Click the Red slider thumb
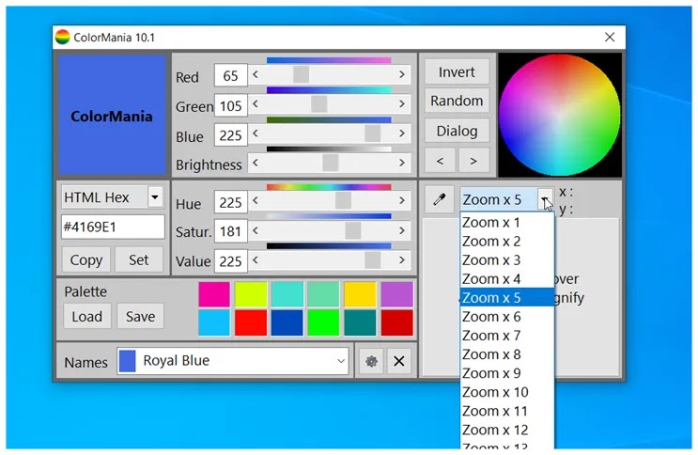698x455 pixels. [x=302, y=74]
